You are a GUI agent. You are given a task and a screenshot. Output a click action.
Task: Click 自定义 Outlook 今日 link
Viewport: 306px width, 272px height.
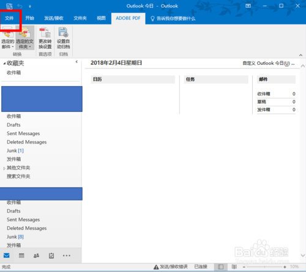tap(269, 63)
